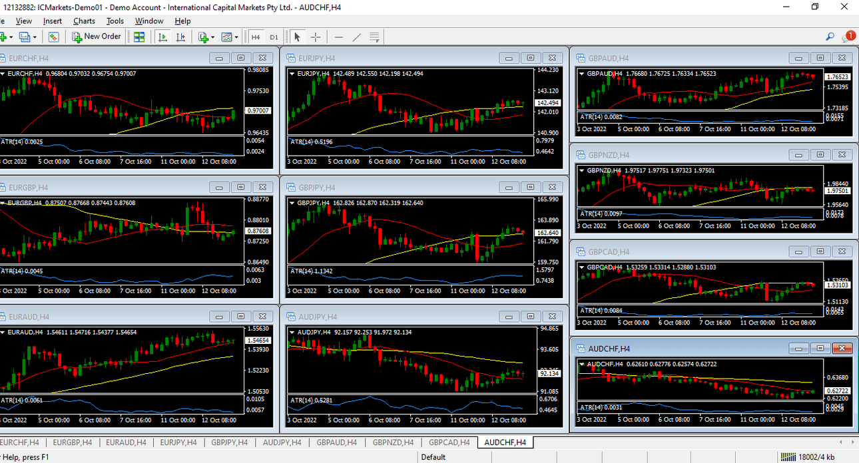This screenshot has width=859, height=463.
Task: Select the Cursor arrow tool
Action: [298, 37]
